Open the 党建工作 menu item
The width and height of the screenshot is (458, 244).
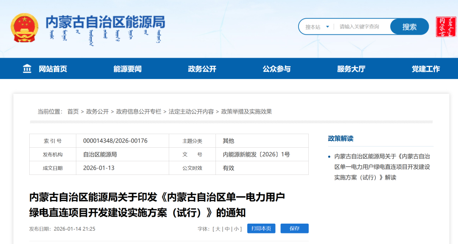click(x=426, y=69)
